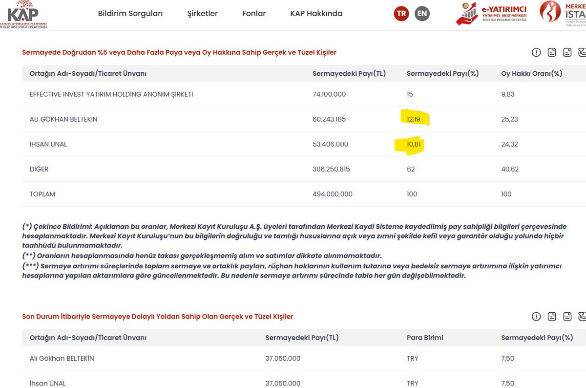Click the highlighted value '12,19'

tap(414, 119)
